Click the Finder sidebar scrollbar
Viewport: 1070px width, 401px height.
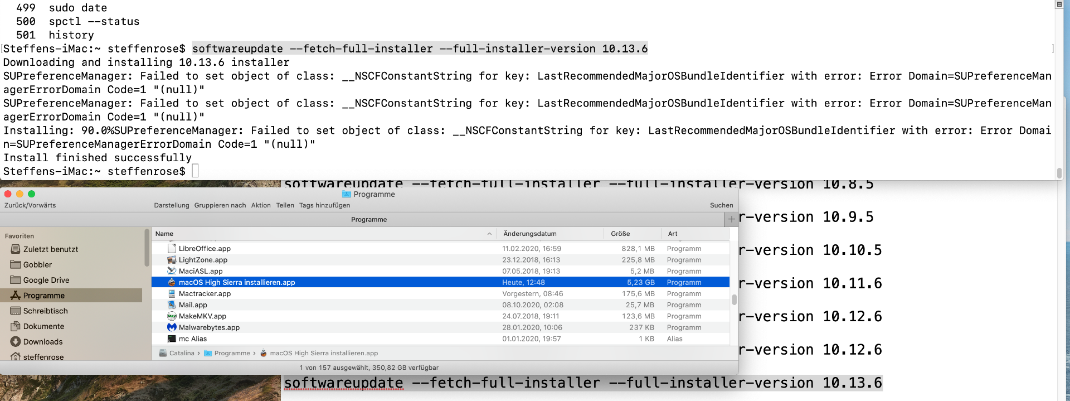pyautogui.click(x=147, y=248)
